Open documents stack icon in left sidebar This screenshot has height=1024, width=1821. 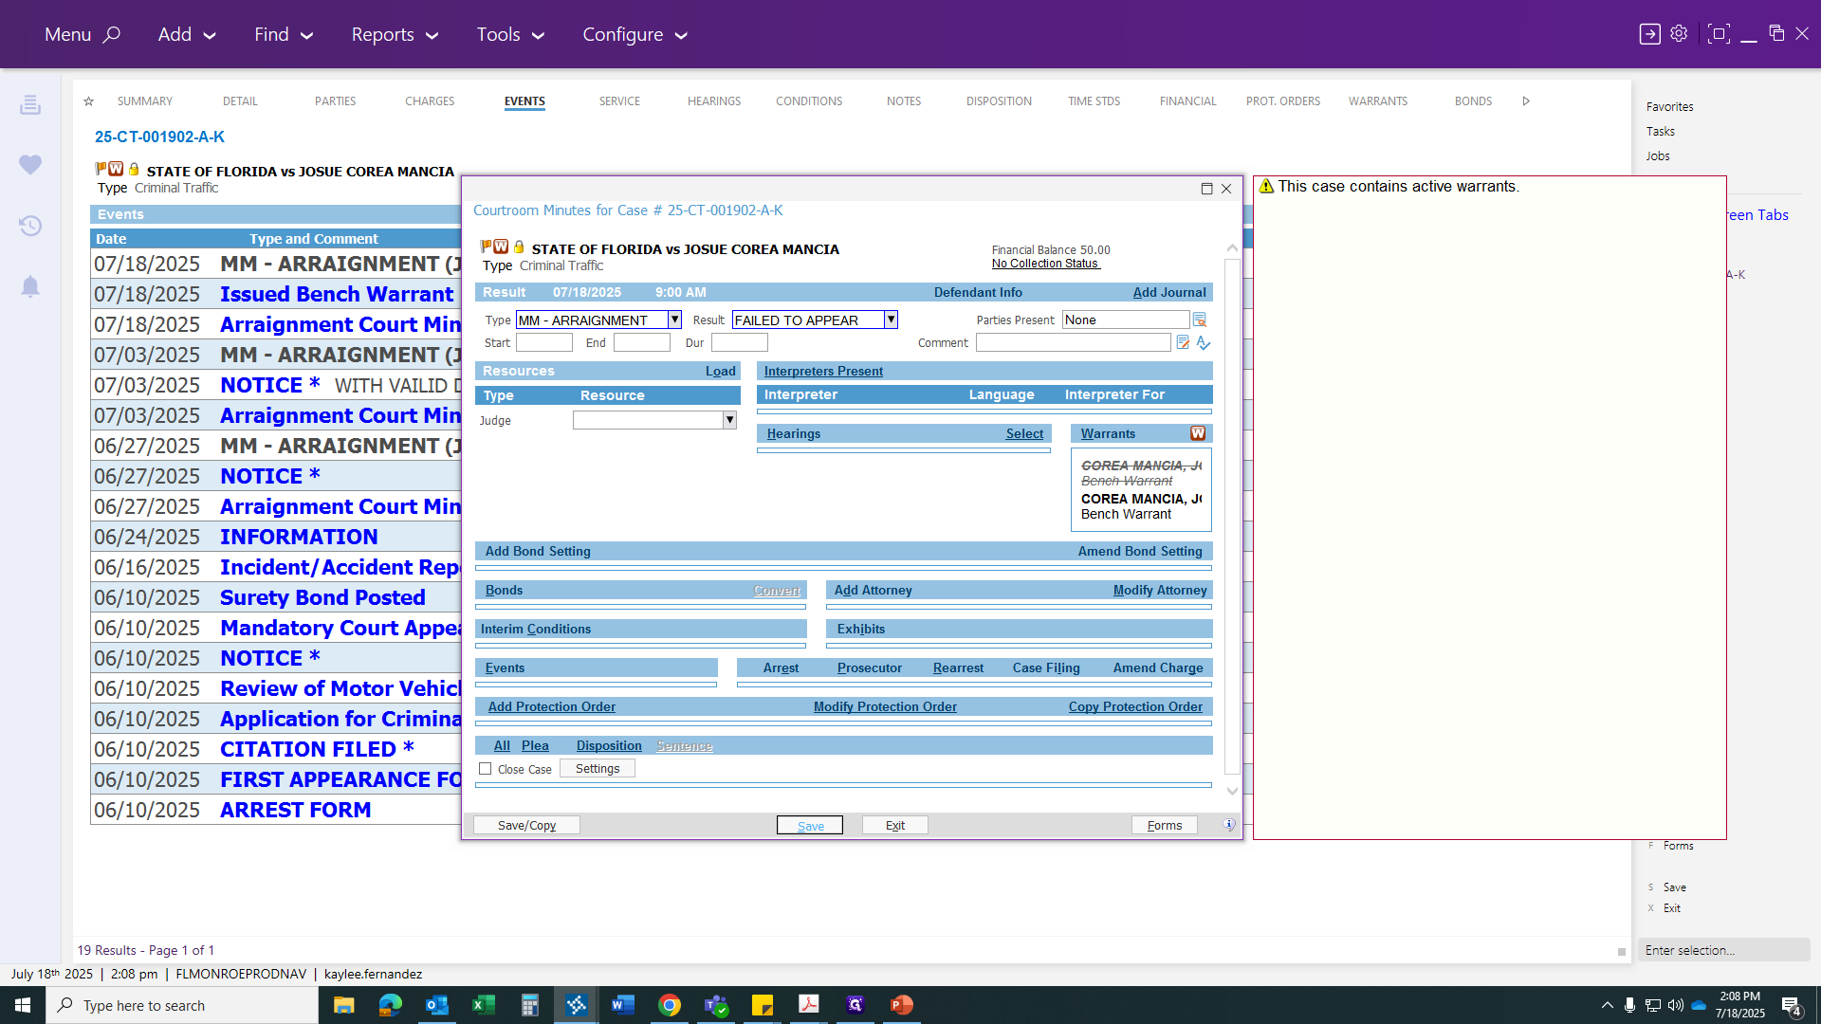coord(30,104)
